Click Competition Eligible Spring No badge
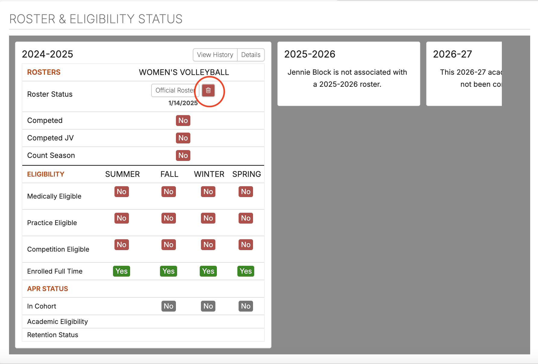This screenshot has height=364, width=538. [x=246, y=245]
